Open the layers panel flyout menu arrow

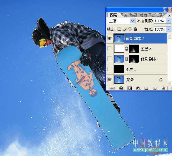click(x=169, y=15)
